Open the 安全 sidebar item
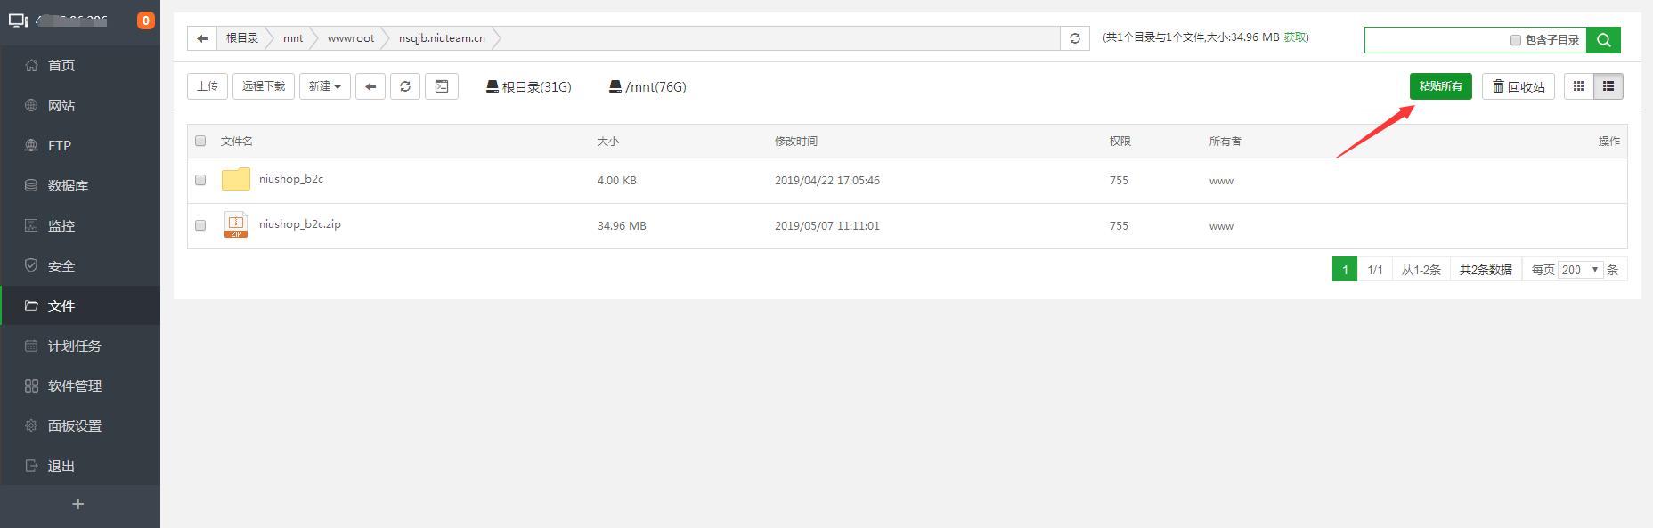Screen dimensions: 1653x528 click(x=80, y=265)
